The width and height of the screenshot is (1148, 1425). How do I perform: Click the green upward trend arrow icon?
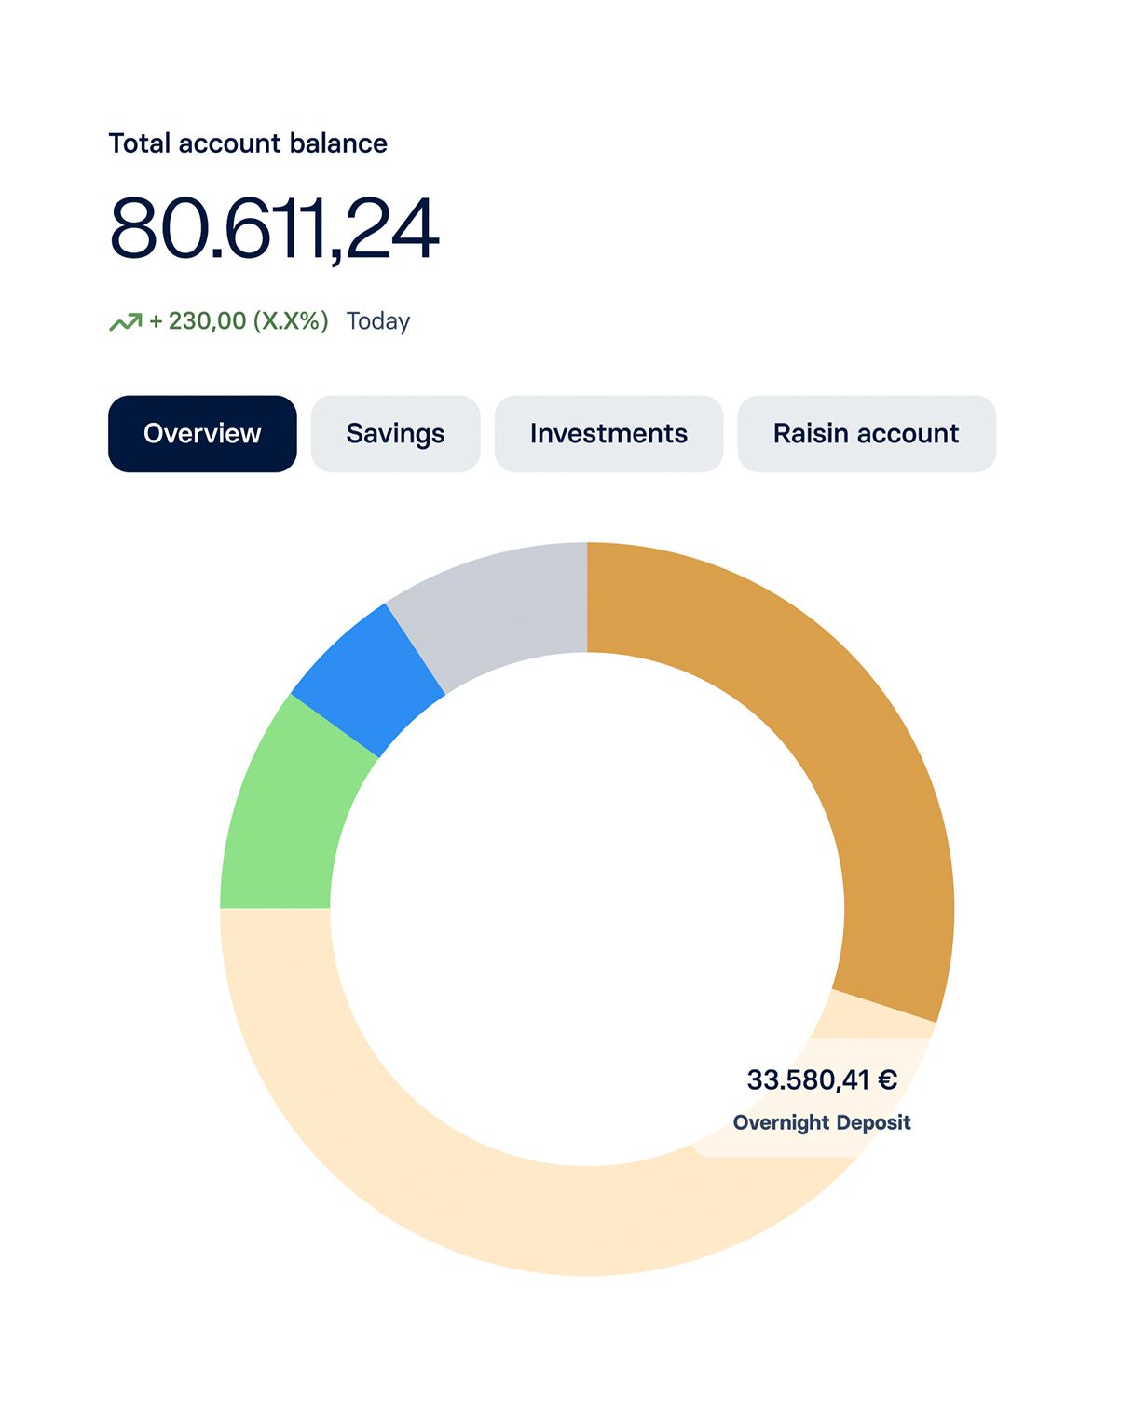coord(125,322)
